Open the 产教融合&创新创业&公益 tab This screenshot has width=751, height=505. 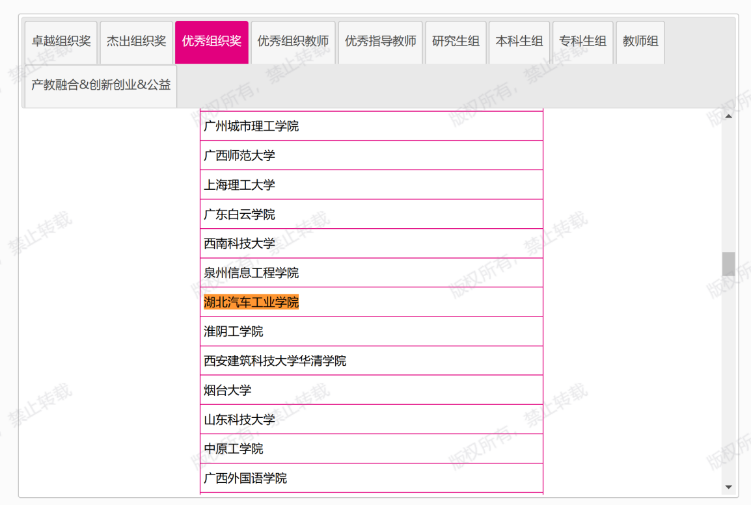(x=101, y=85)
